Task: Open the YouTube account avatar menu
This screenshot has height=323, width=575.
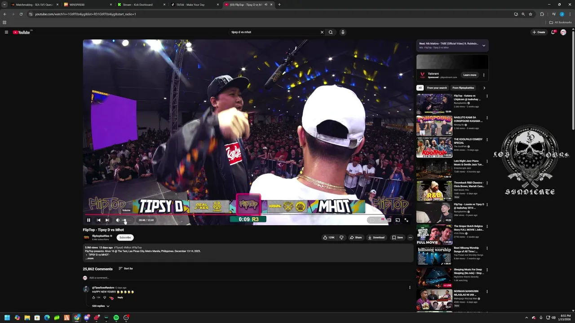Action: (x=563, y=32)
